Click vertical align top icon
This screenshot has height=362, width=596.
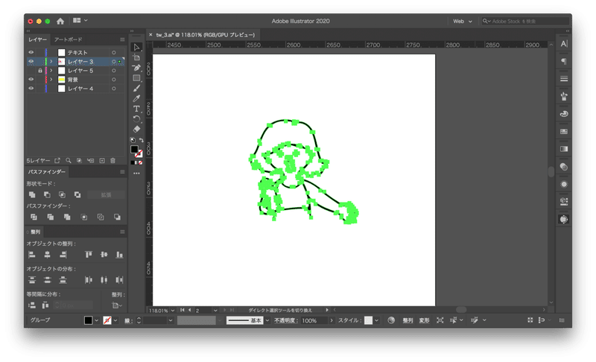pyautogui.click(x=89, y=255)
